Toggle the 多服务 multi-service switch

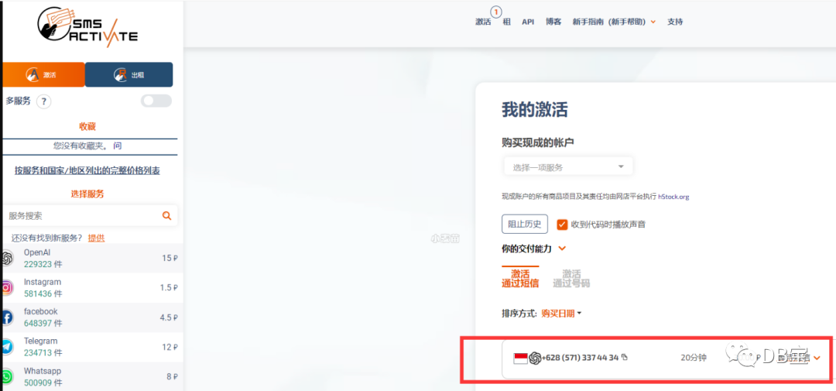(156, 101)
